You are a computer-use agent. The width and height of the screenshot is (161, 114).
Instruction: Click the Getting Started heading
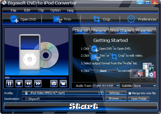point(111,40)
